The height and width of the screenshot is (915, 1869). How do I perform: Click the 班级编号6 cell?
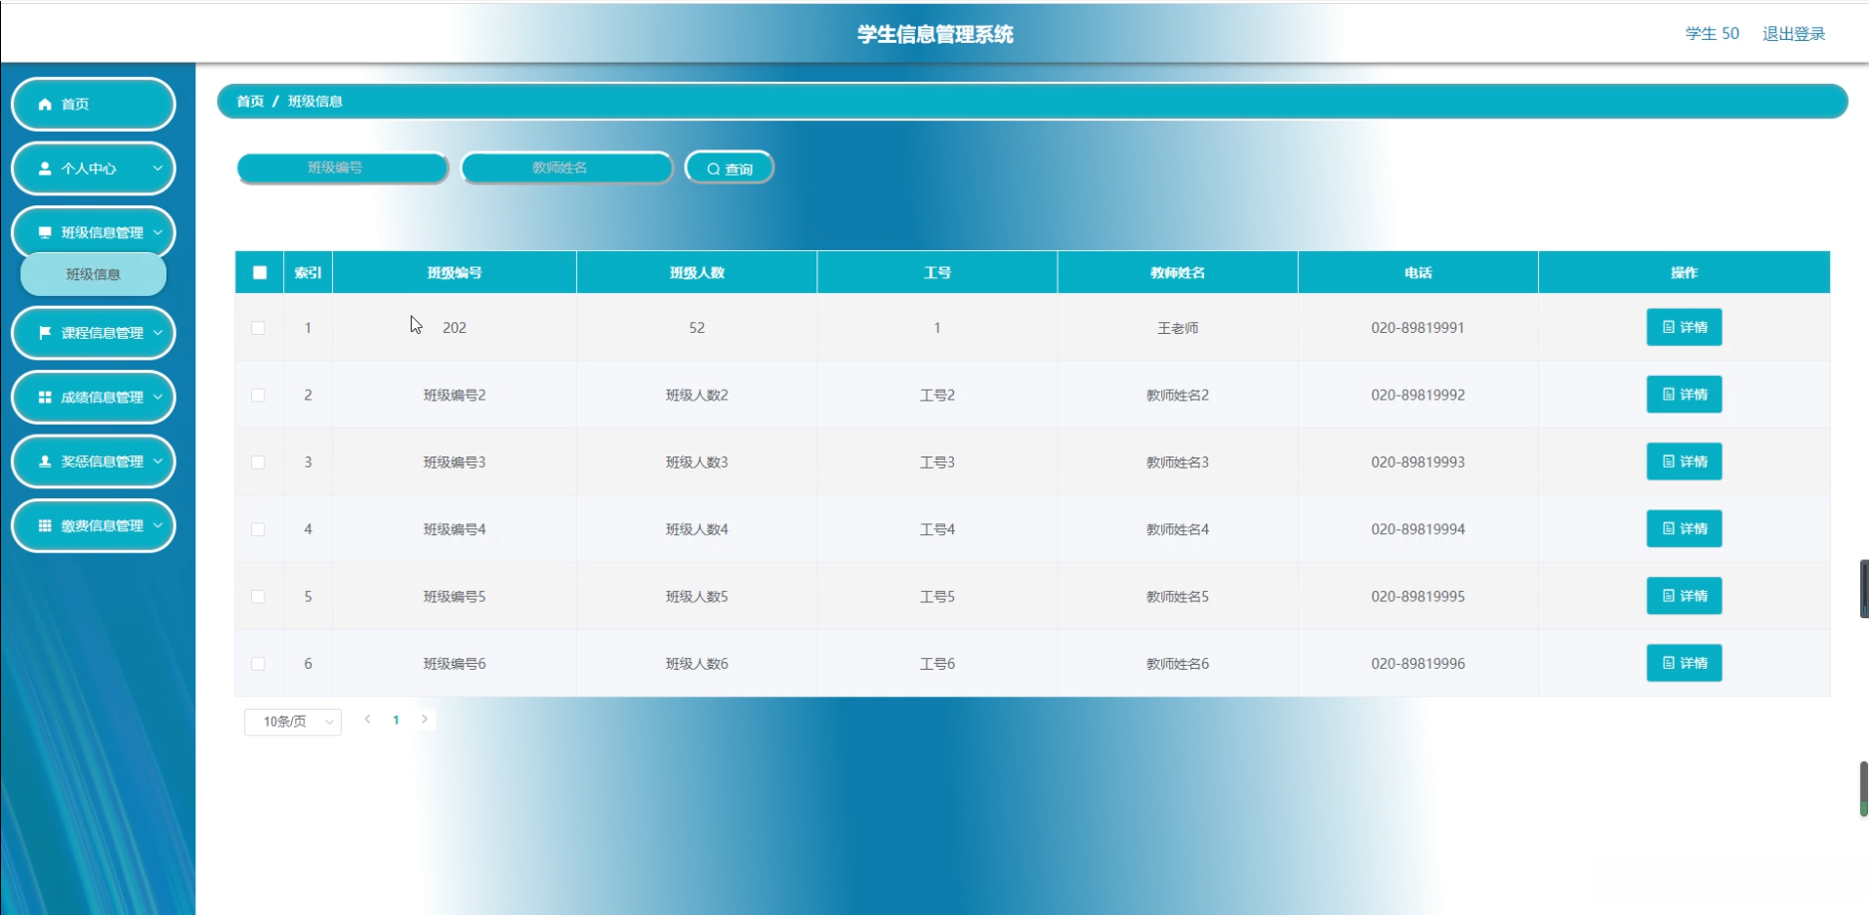tap(455, 664)
